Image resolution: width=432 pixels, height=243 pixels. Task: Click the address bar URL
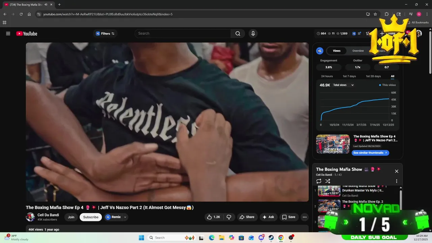[x=108, y=14]
